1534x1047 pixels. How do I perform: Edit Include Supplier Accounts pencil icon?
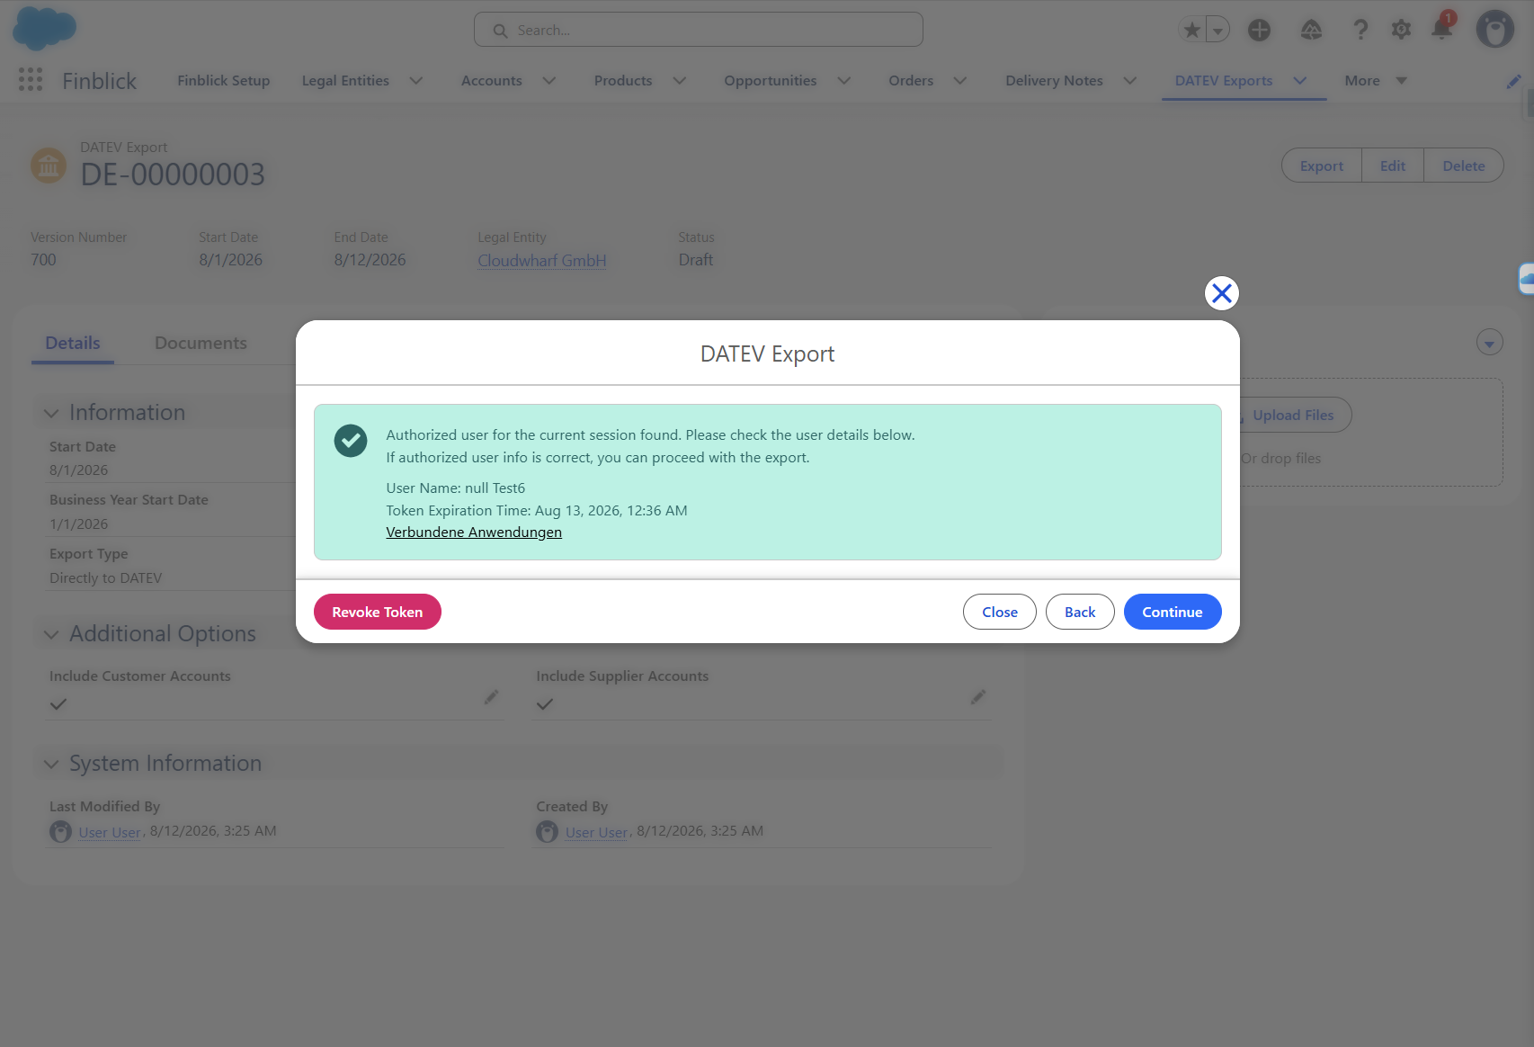pos(978,697)
